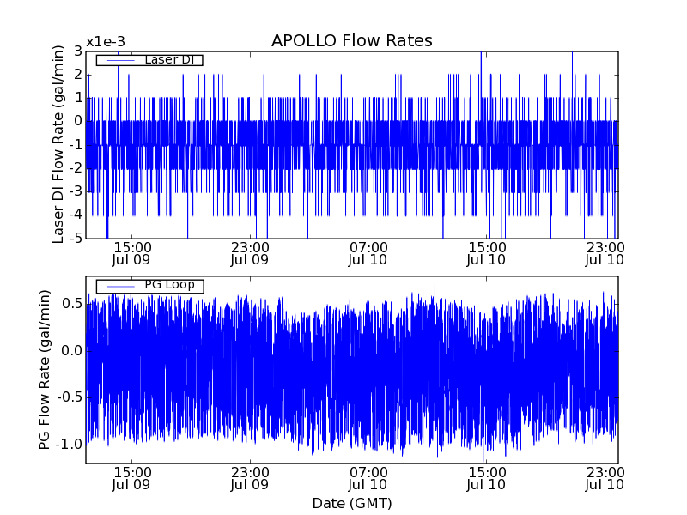Image resolution: width=687 pixels, height=515 pixels.
Task: Click the "Date (GMT)" x-axis label
Action: pos(352,503)
